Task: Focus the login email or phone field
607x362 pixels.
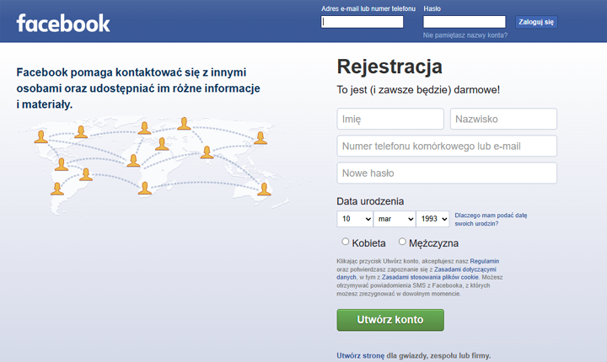Action: pyautogui.click(x=362, y=22)
